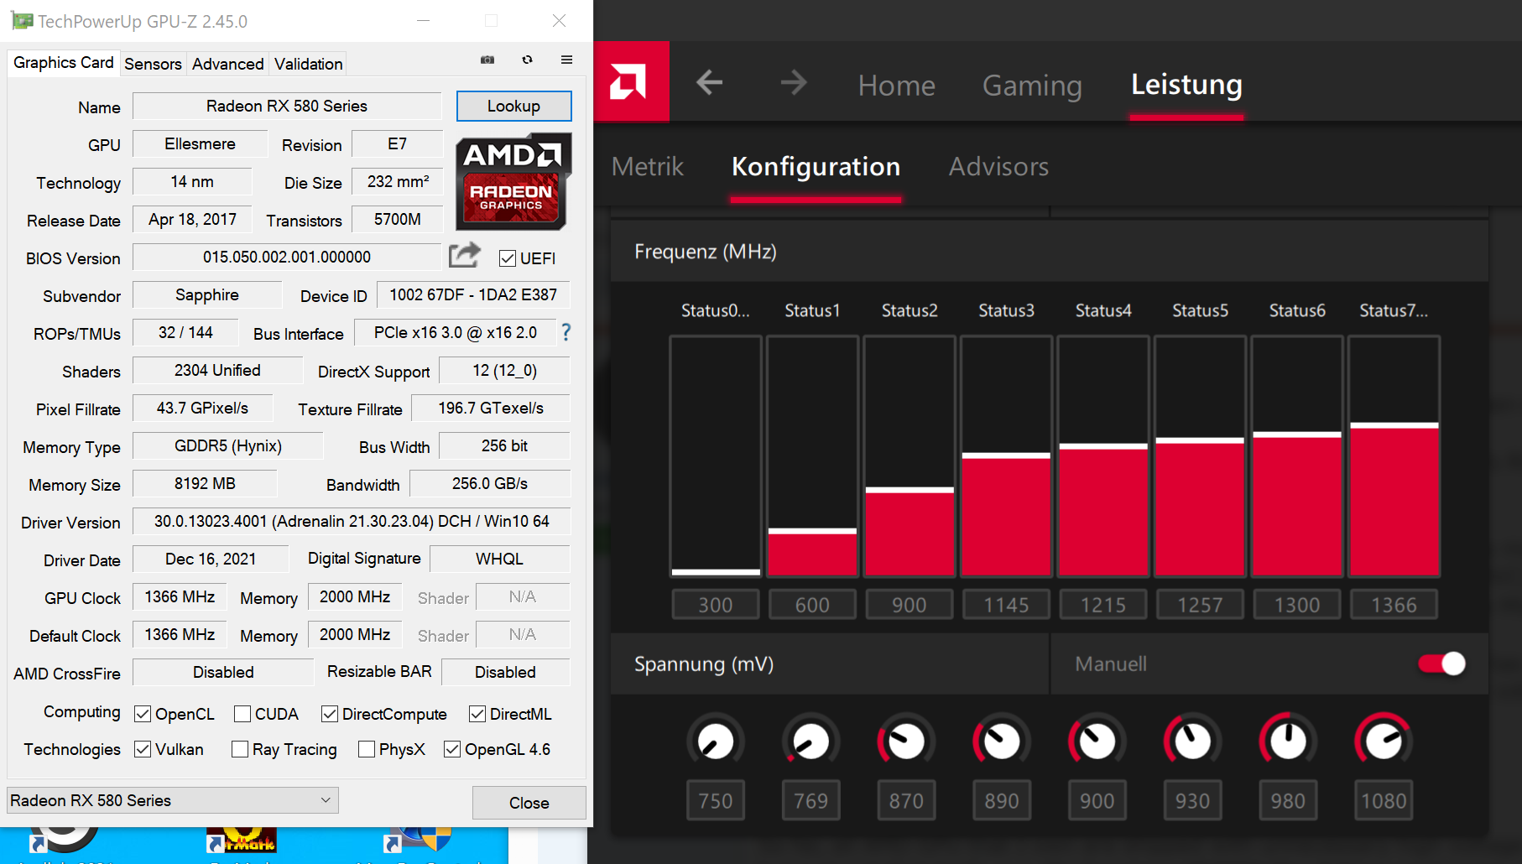Click the Status0 frequency slider bar
Screen dimensions: 1522x864
pos(716,456)
